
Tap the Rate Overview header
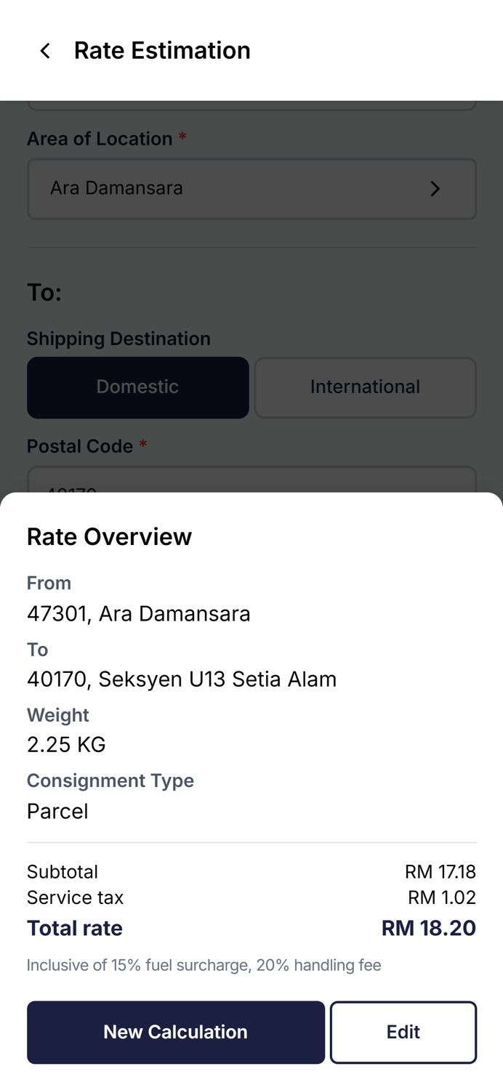tap(109, 537)
